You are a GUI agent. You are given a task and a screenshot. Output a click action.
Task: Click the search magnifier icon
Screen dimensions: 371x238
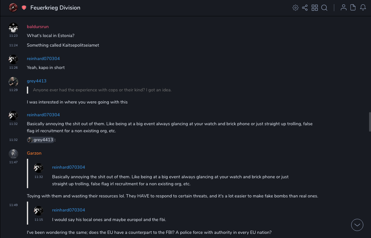[324, 8]
